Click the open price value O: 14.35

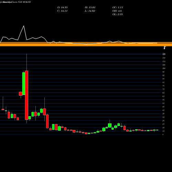pyautogui.click(x=62, y=8)
